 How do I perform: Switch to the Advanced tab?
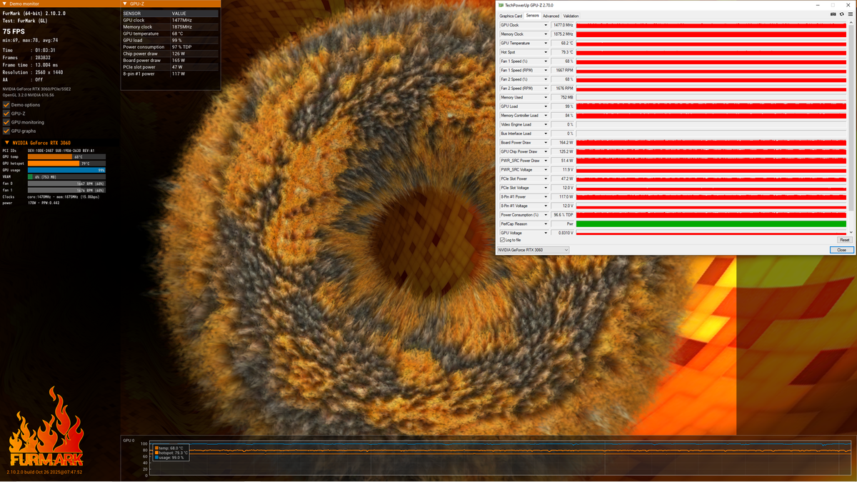(551, 16)
